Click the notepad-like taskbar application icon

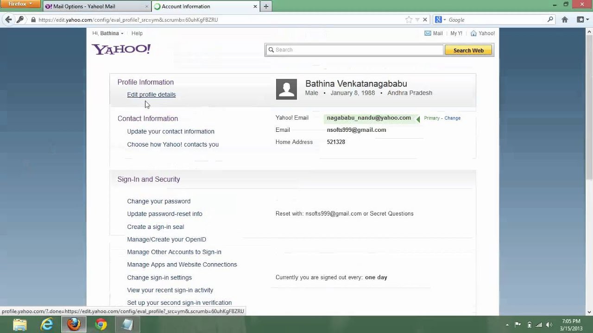[x=127, y=325]
